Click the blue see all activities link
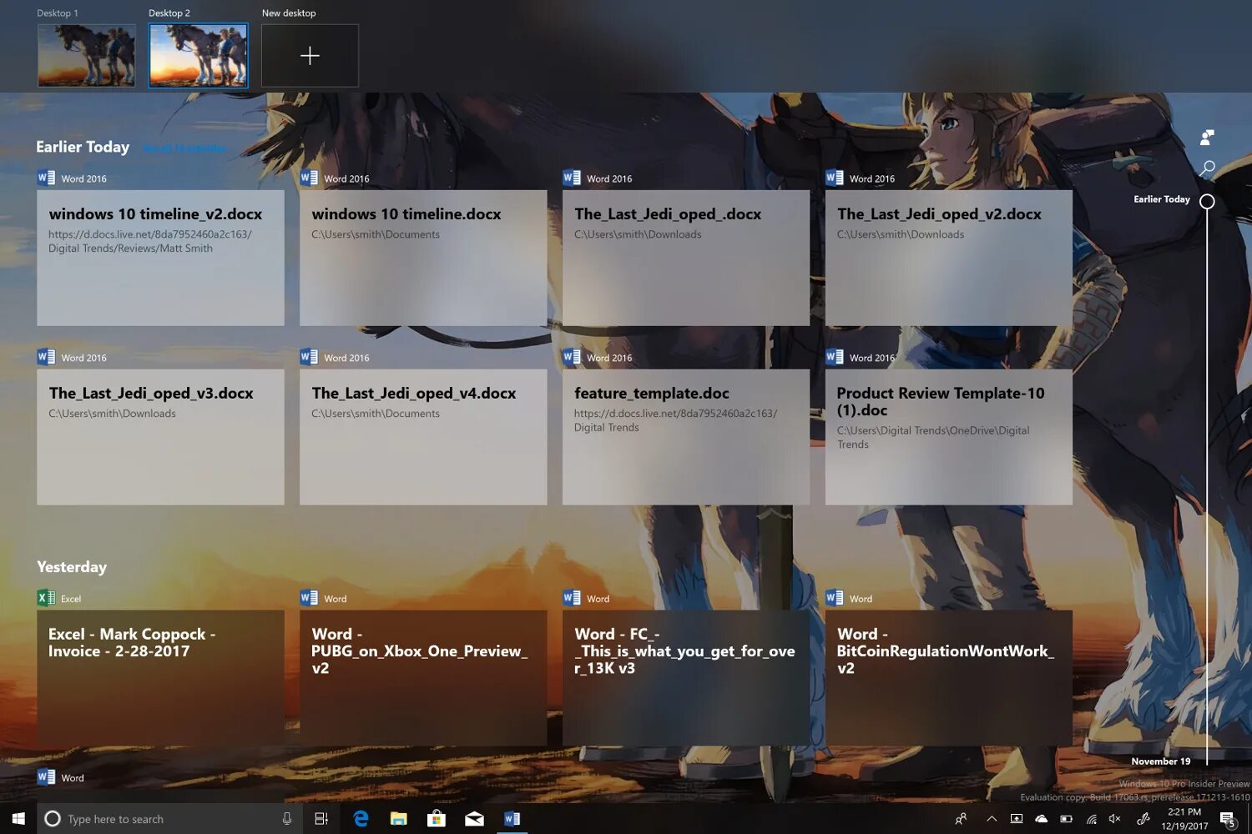This screenshot has height=834, width=1252. point(184,148)
